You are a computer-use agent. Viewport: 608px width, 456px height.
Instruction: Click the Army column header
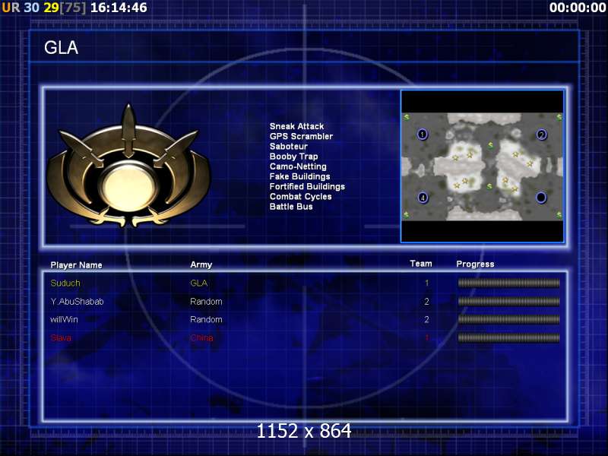pos(201,264)
